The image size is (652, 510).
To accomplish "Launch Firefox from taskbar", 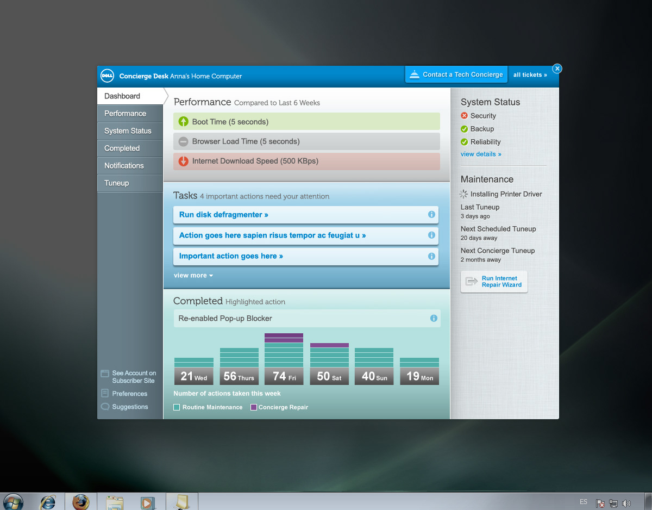I will pyautogui.click(x=81, y=502).
